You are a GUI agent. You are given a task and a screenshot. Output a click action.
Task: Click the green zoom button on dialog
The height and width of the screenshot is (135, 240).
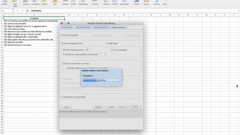pos(68,23)
